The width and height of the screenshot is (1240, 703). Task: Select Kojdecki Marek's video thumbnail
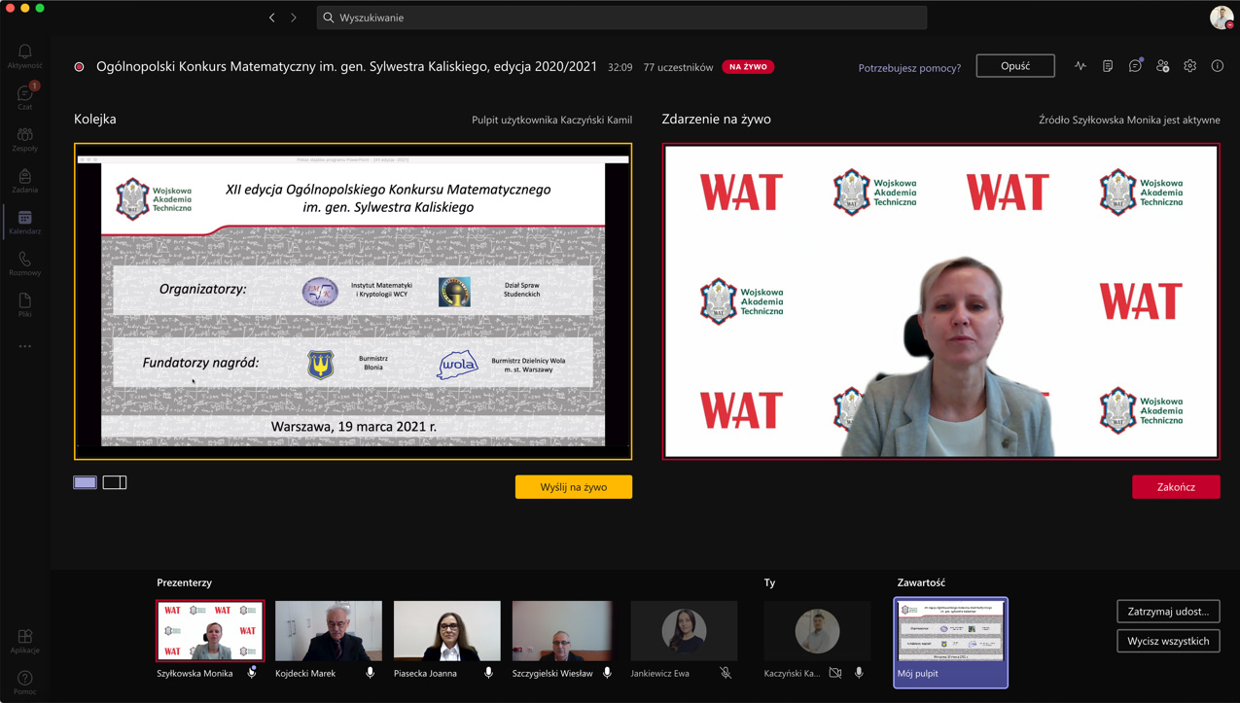coord(329,631)
